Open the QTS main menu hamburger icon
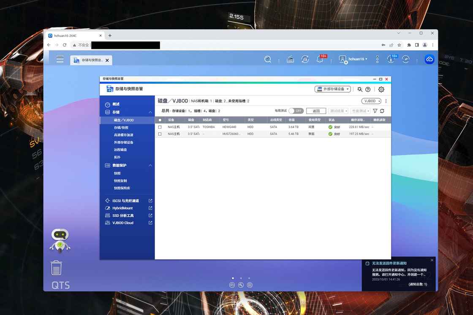The height and width of the screenshot is (315, 473). pos(60,59)
